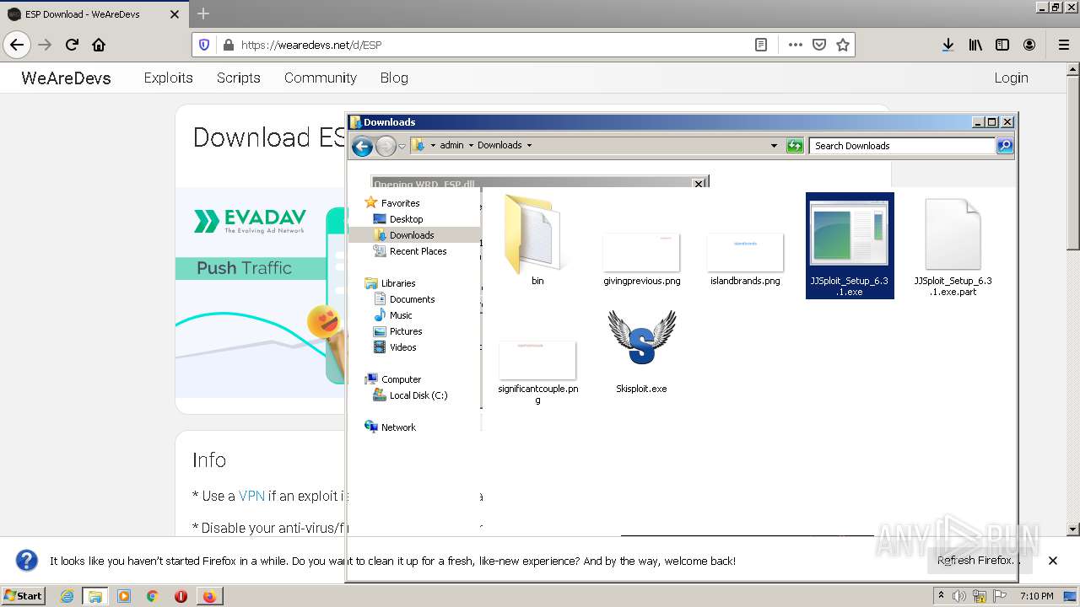Select the bin folder
Image resolution: width=1080 pixels, height=607 pixels.
tap(537, 240)
